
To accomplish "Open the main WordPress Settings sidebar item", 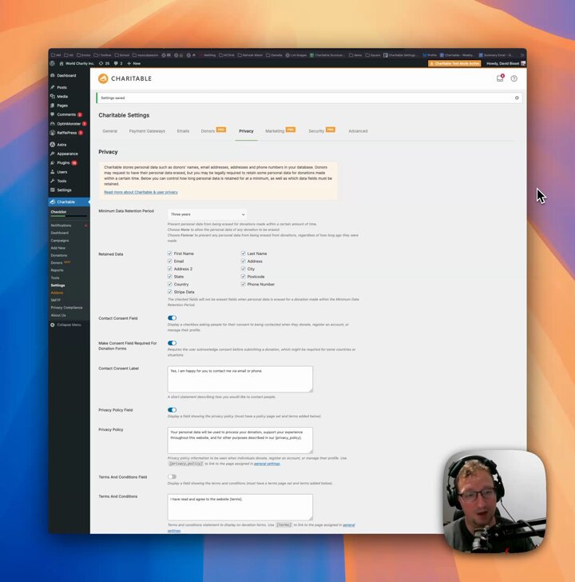I will tap(64, 190).
